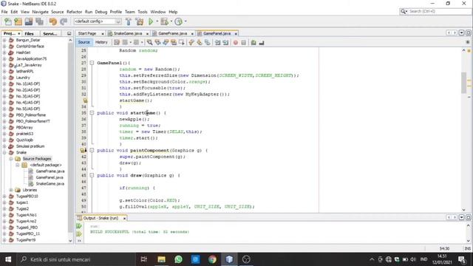Click the Open Project toolbar icon

point(29,21)
